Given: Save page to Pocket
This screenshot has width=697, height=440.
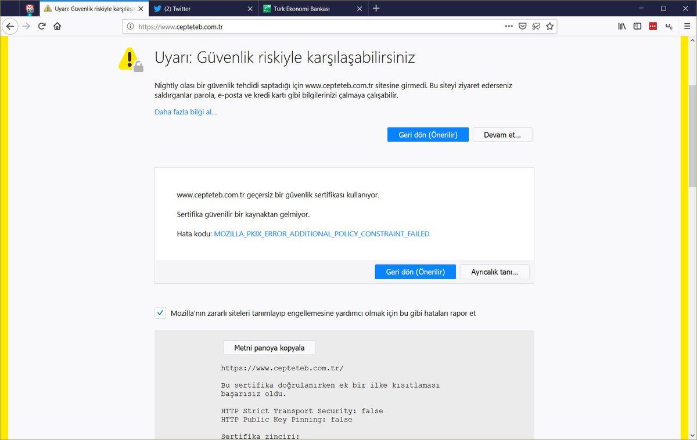Looking at the screenshot, I should coord(523,26).
